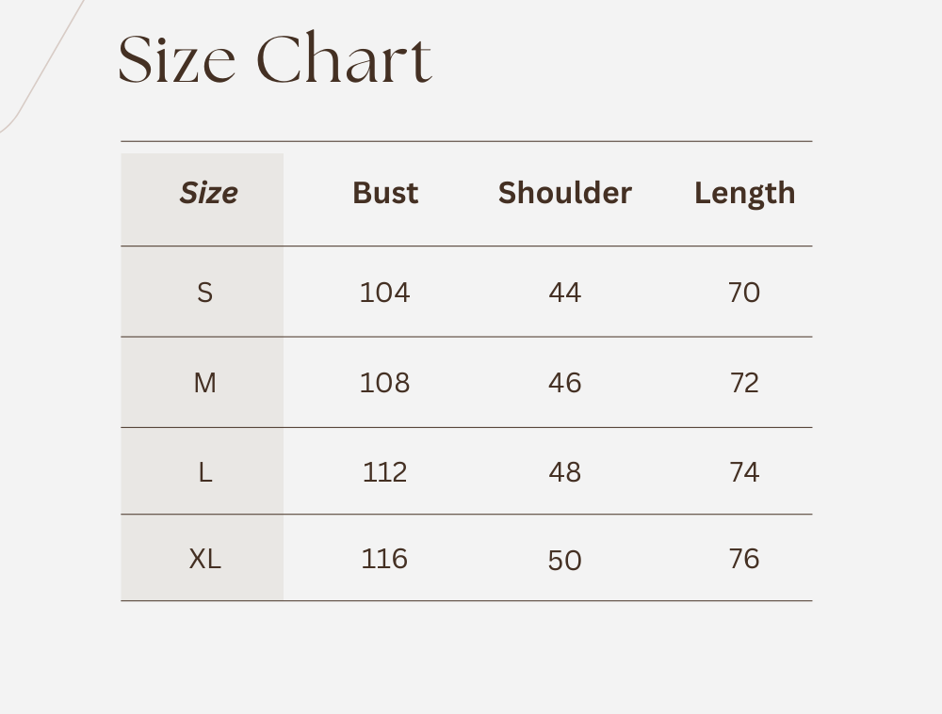Select the L size row label
This screenshot has height=714, width=942.
coord(204,472)
